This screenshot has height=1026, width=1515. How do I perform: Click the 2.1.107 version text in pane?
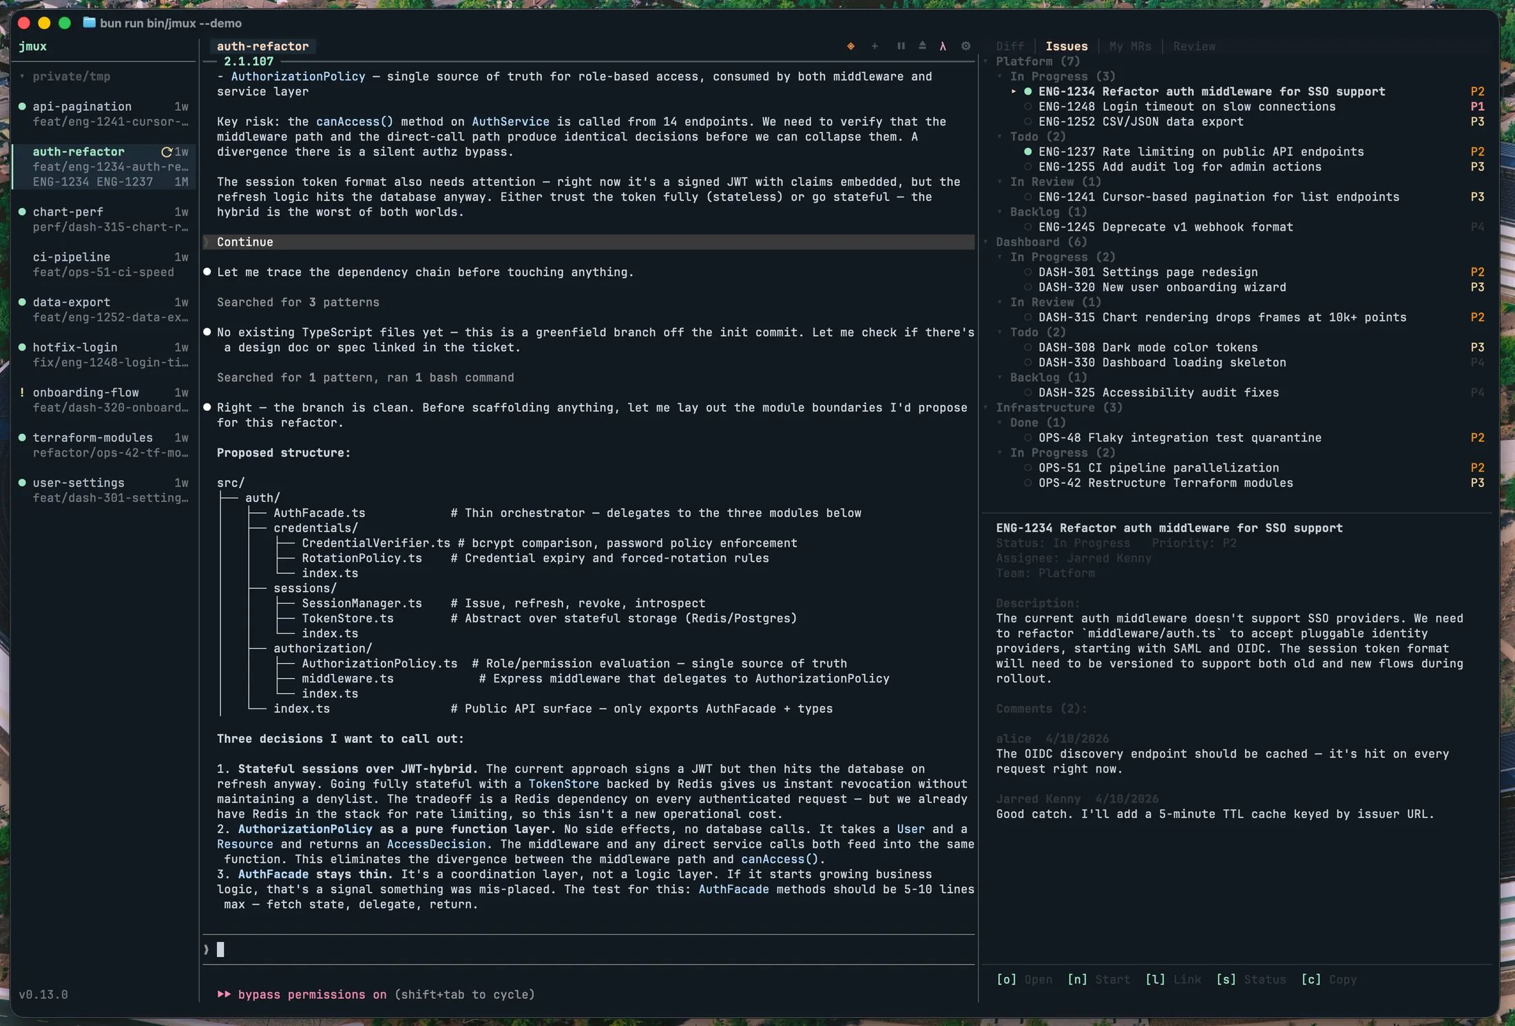pos(249,61)
